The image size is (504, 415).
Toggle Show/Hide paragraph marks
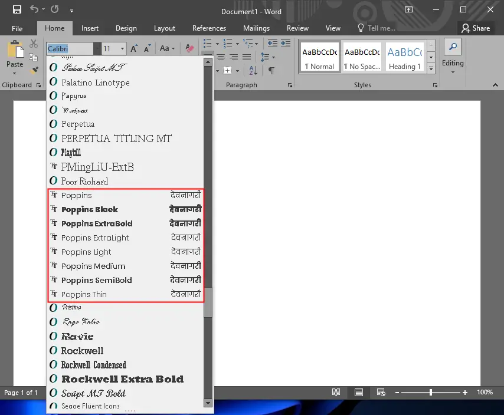271,70
